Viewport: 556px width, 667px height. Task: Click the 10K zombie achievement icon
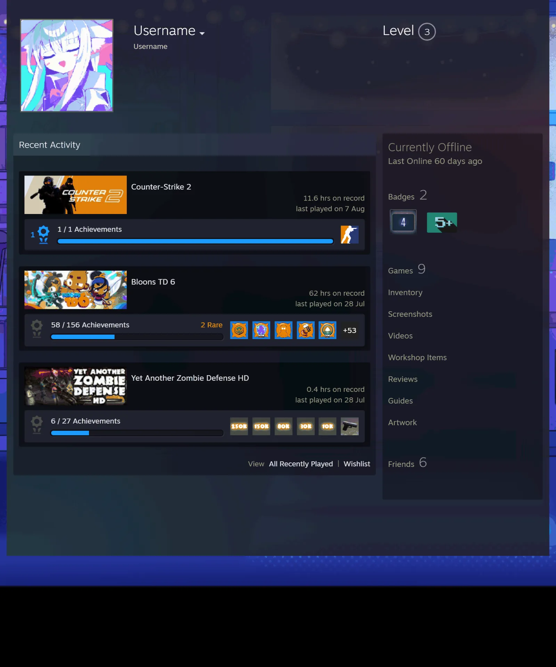[x=327, y=426]
